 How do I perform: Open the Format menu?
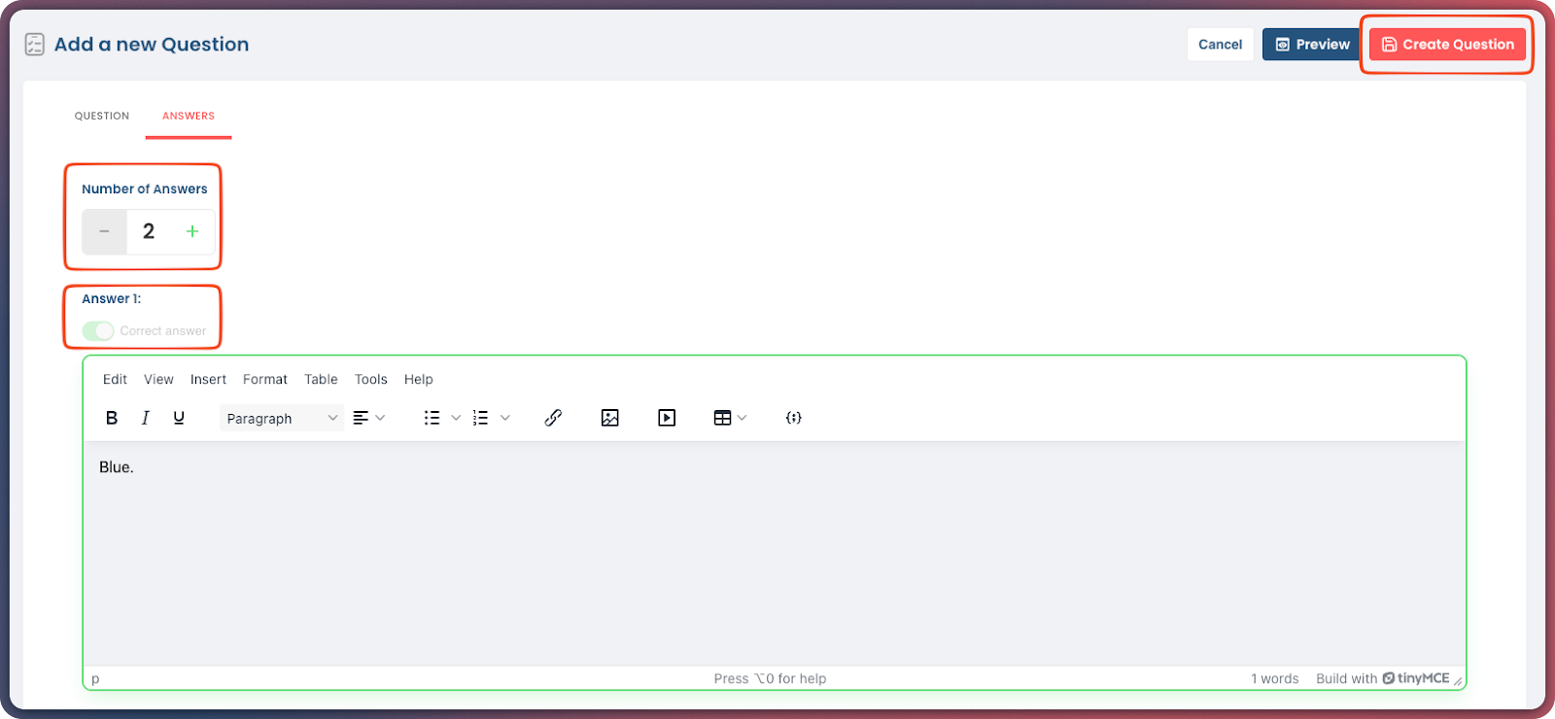(264, 380)
